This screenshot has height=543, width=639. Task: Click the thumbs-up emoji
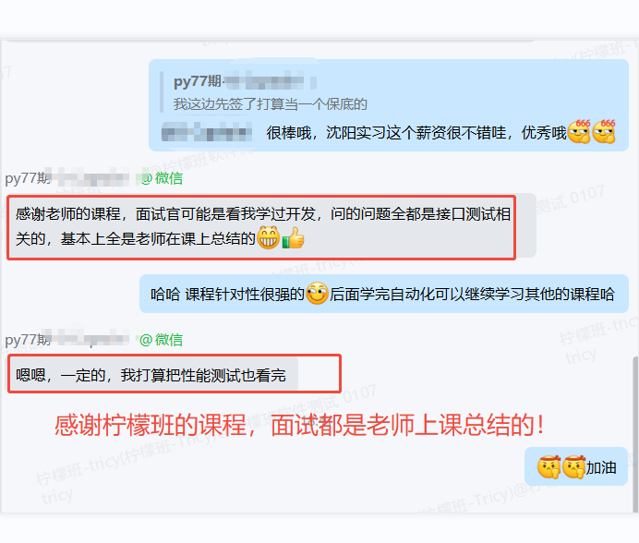click(x=293, y=237)
